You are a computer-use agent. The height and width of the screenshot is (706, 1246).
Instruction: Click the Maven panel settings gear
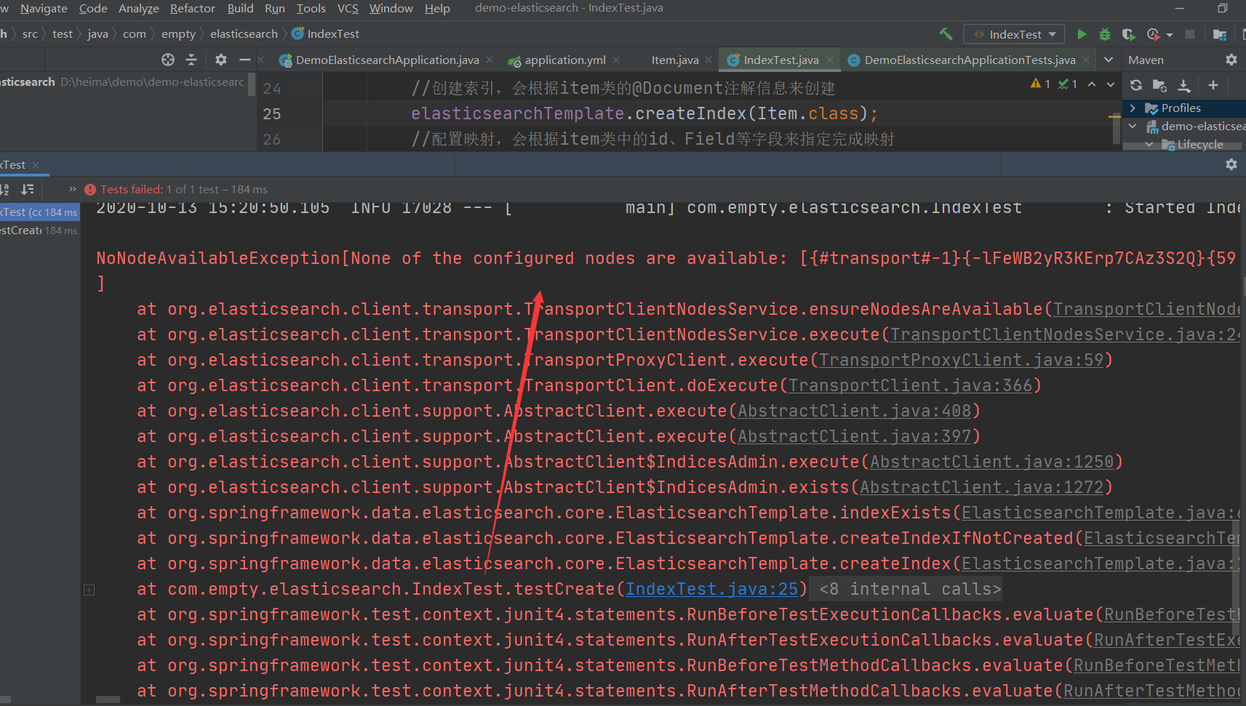pyautogui.click(x=1231, y=60)
